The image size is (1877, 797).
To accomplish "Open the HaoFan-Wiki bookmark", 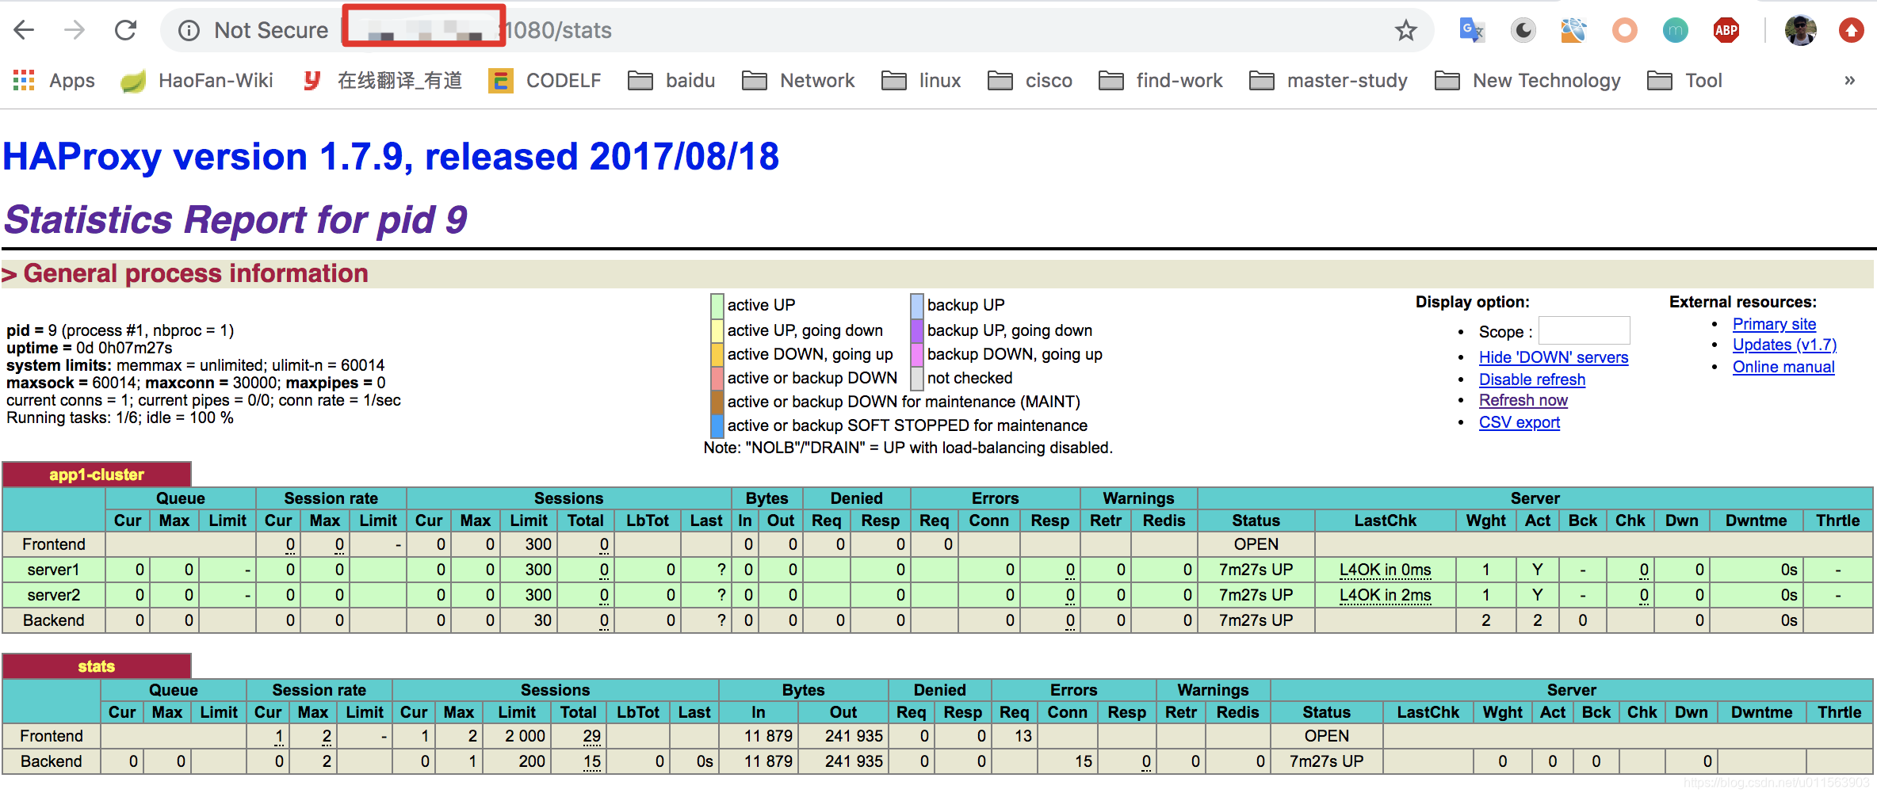I will coord(197,80).
